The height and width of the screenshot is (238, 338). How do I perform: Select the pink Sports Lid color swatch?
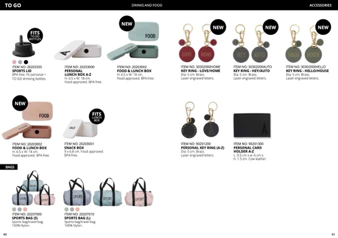[14, 62]
